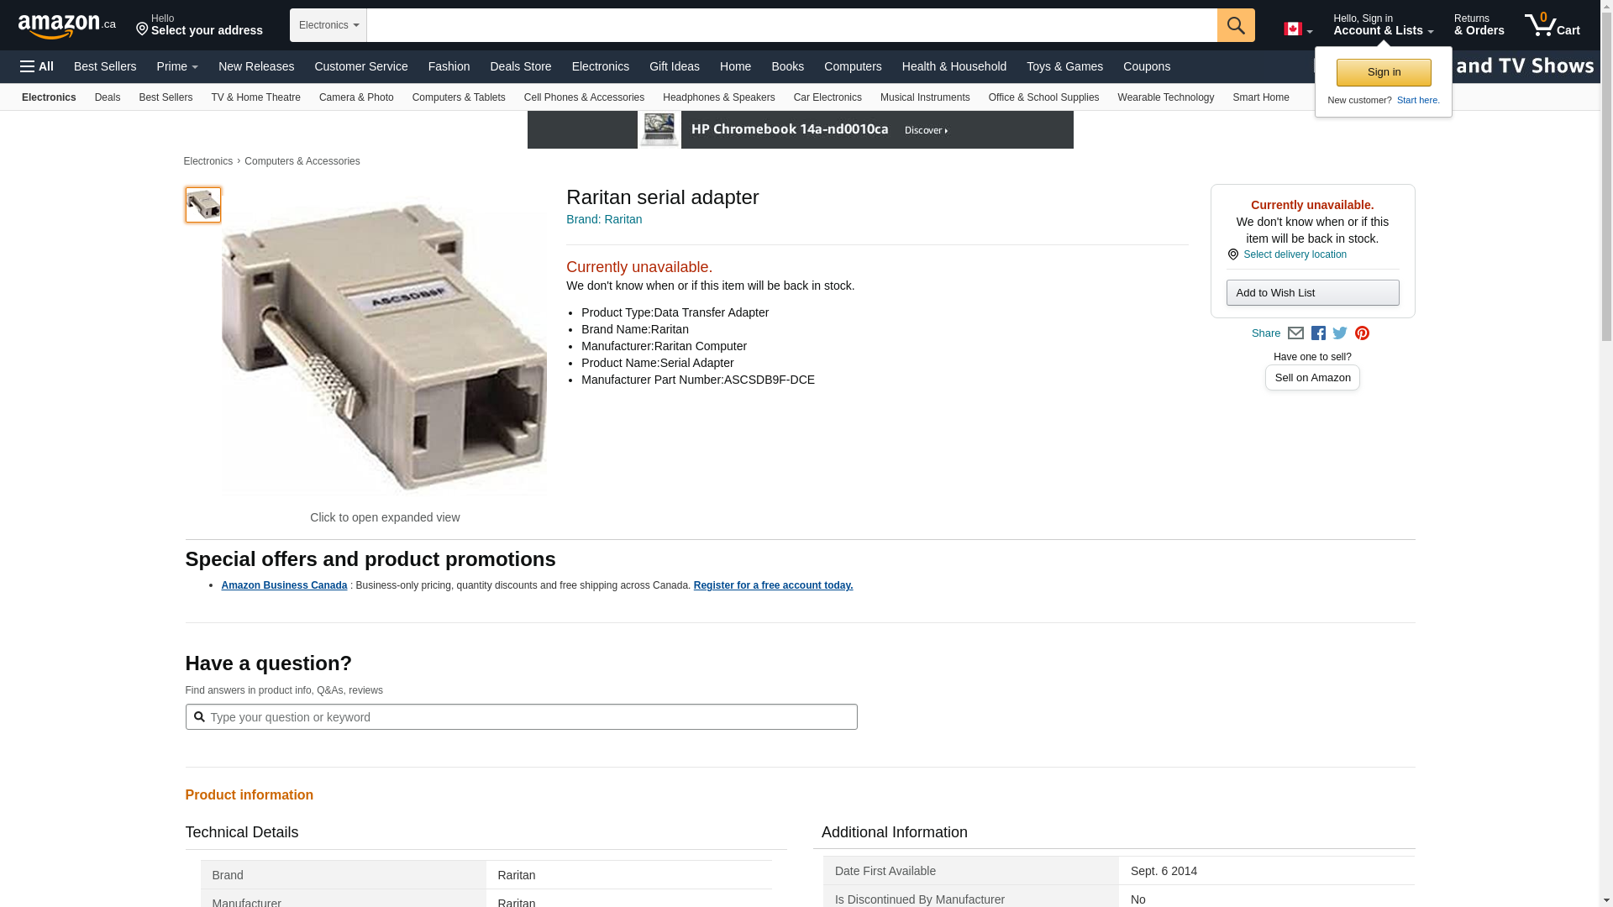Open the Canada flag language selector

coord(1297,29)
